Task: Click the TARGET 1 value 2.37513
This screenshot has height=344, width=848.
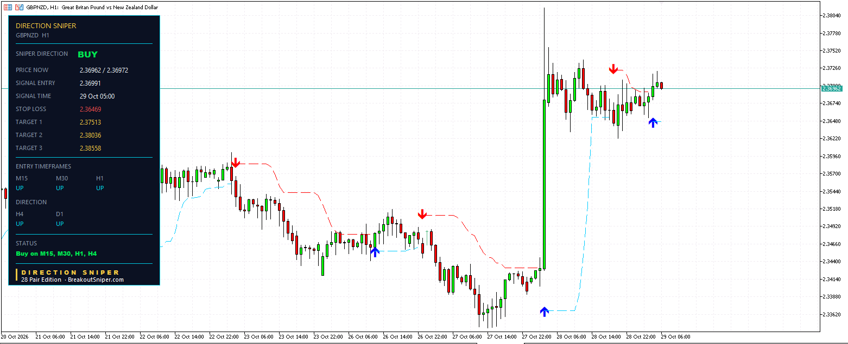Action: (90, 122)
